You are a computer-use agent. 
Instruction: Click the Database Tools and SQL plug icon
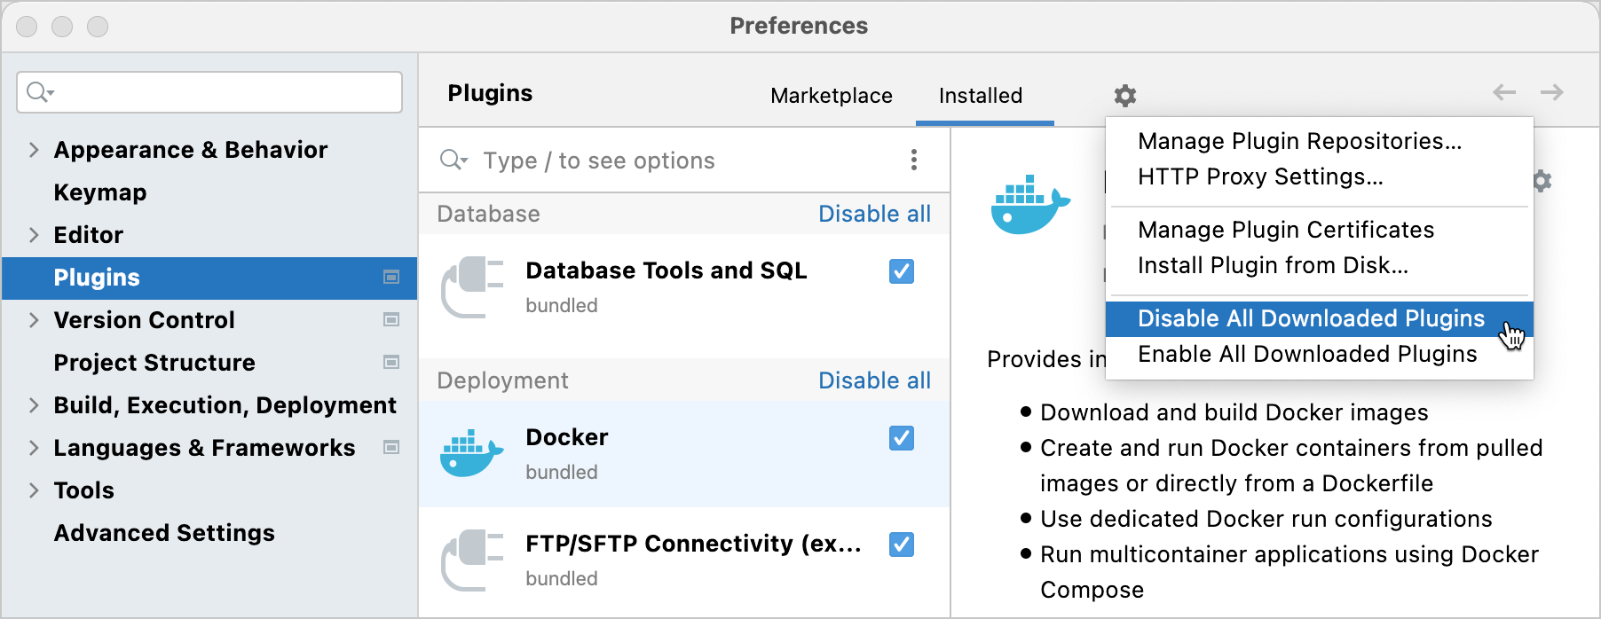coord(471,286)
